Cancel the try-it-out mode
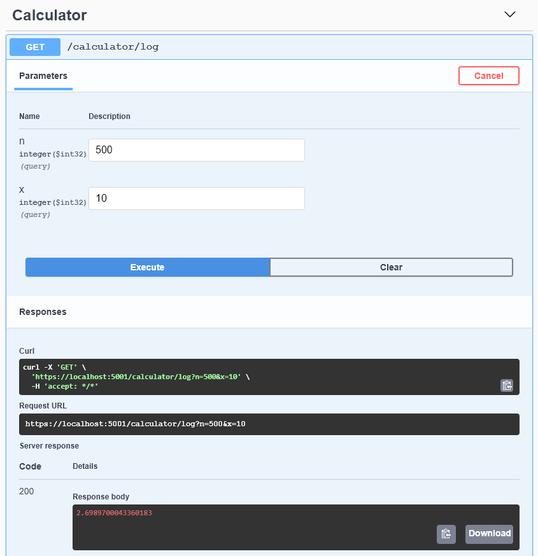The image size is (538, 556). [488, 76]
